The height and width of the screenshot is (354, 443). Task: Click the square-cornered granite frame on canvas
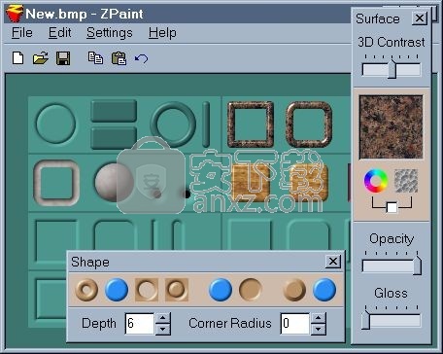(251, 124)
